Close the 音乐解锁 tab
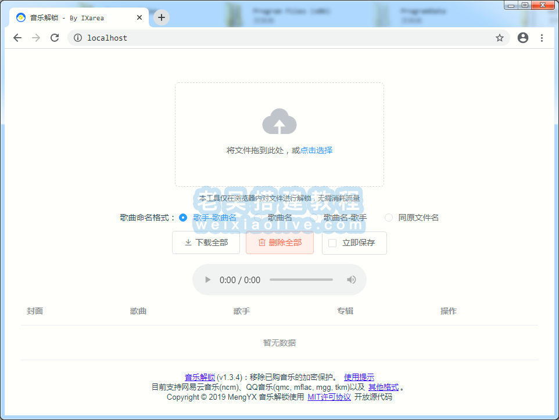559x420 pixels. coord(139,17)
